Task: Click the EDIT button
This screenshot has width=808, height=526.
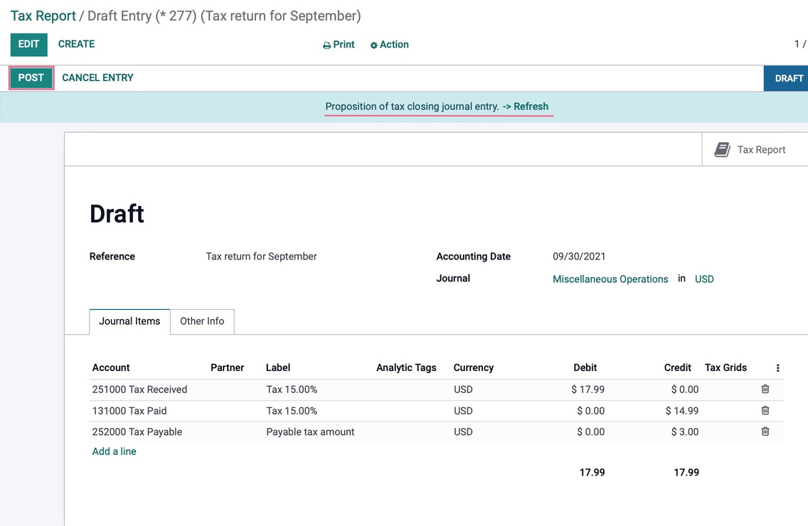Action: [29, 44]
